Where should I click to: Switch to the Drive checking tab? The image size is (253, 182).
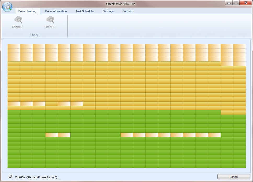(x=27, y=11)
